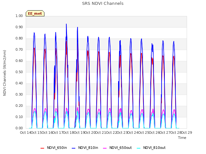Click the NDVI_810out legend label
The width and height of the screenshot is (206, 154).
(154, 148)
